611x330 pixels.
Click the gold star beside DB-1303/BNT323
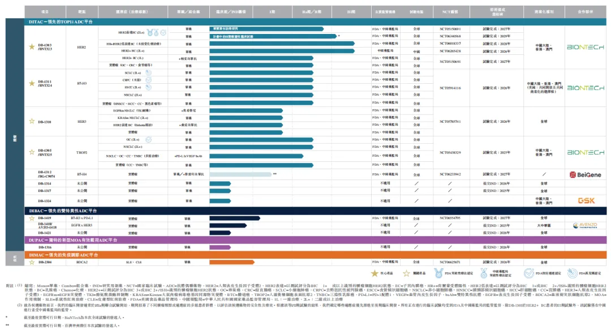coord(32,46)
